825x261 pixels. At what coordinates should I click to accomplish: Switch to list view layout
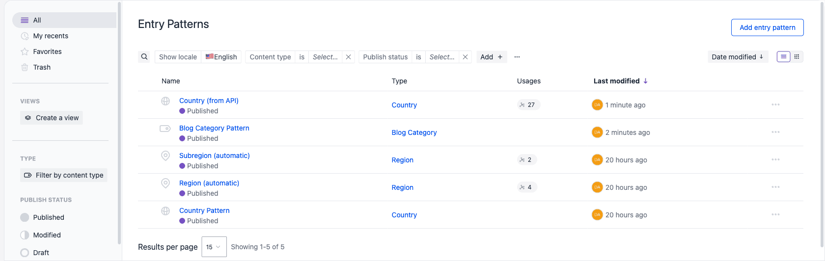coord(784,57)
